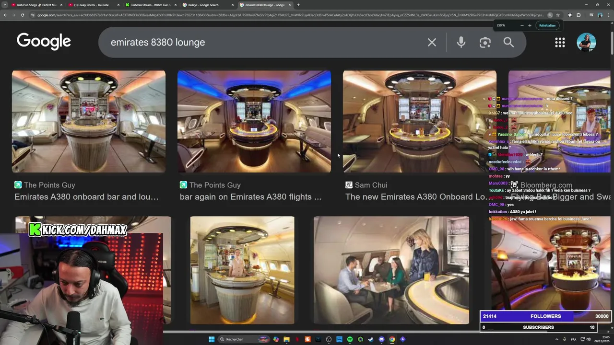Image resolution: width=614 pixels, height=345 pixels.
Task: Start voice search with the microphone icon
Action: point(461,42)
